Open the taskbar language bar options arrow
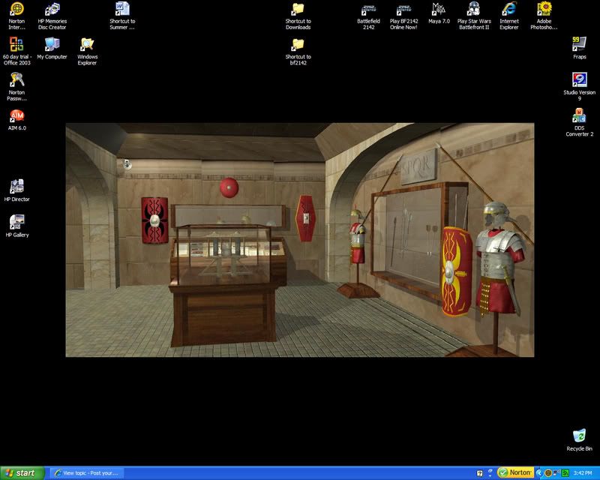The image size is (600, 480). (x=490, y=475)
